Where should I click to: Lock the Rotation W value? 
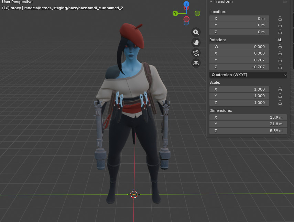(280, 47)
